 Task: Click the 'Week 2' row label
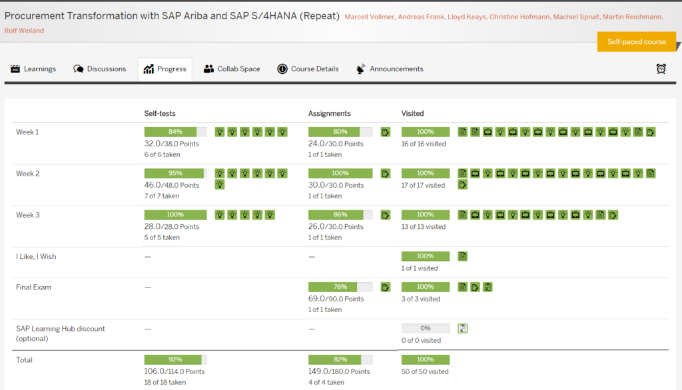tap(27, 174)
